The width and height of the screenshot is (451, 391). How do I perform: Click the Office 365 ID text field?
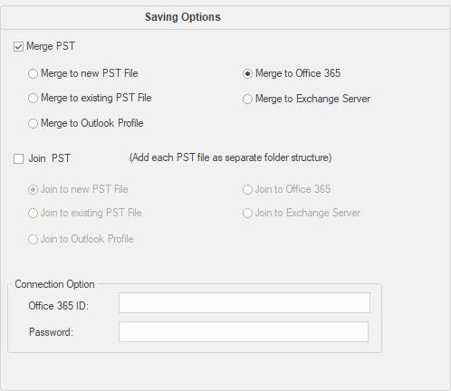(x=245, y=302)
